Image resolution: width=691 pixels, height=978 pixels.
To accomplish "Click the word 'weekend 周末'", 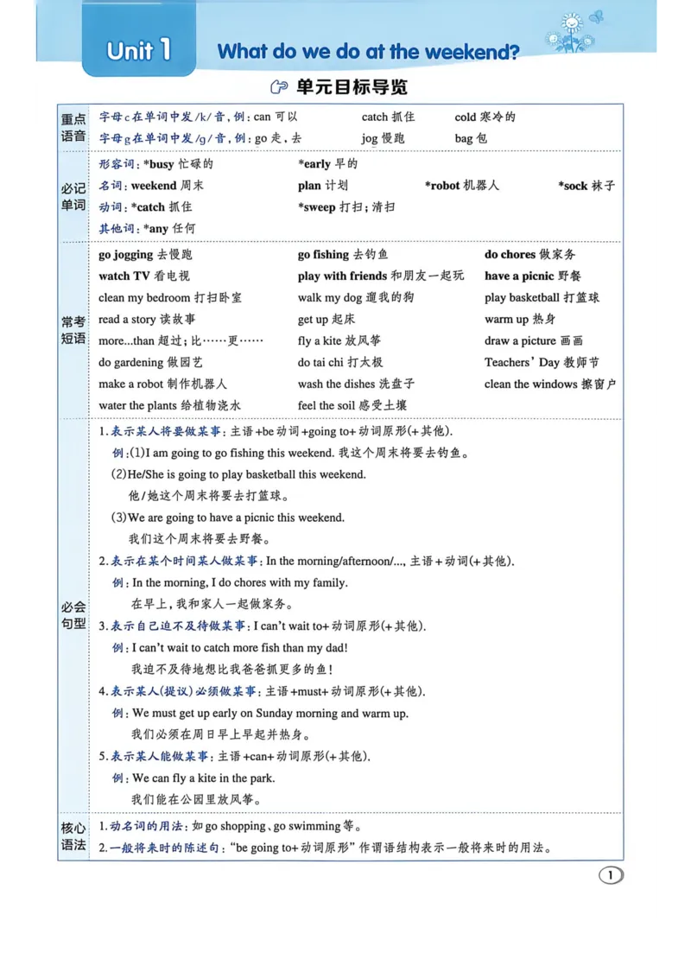I will [x=168, y=186].
